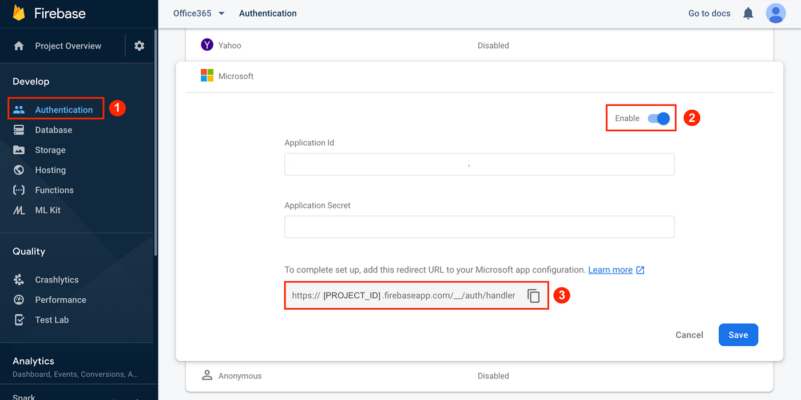Select the Performance section
Image resolution: width=801 pixels, height=400 pixels.
click(59, 299)
